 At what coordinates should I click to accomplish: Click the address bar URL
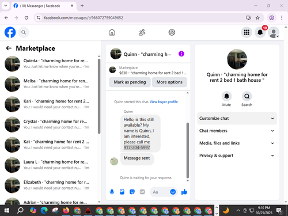coord(84,18)
